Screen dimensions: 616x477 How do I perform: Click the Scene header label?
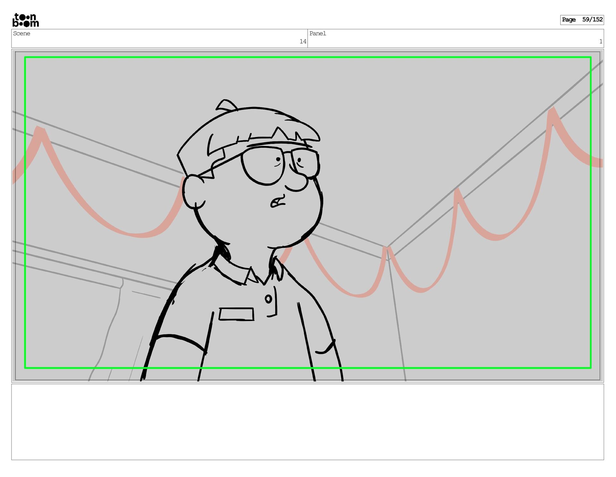tap(21, 33)
